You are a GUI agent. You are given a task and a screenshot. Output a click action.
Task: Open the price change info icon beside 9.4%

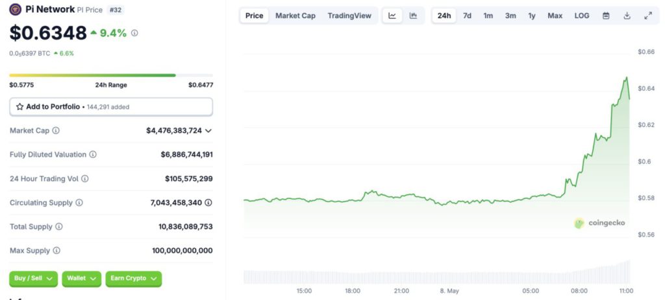pyautogui.click(x=134, y=33)
